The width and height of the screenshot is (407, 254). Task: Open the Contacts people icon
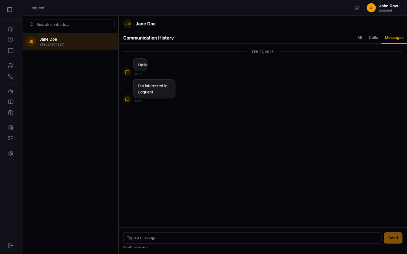[x=11, y=65]
